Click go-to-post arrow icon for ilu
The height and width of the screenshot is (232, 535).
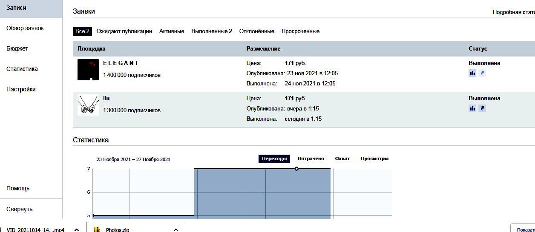point(482,108)
